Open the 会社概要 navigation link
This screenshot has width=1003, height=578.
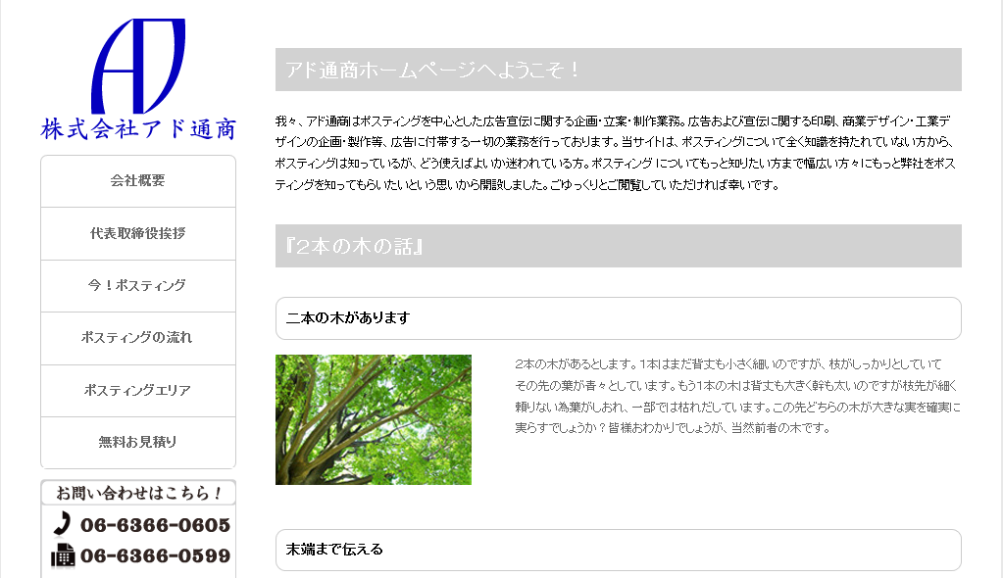coord(136,181)
